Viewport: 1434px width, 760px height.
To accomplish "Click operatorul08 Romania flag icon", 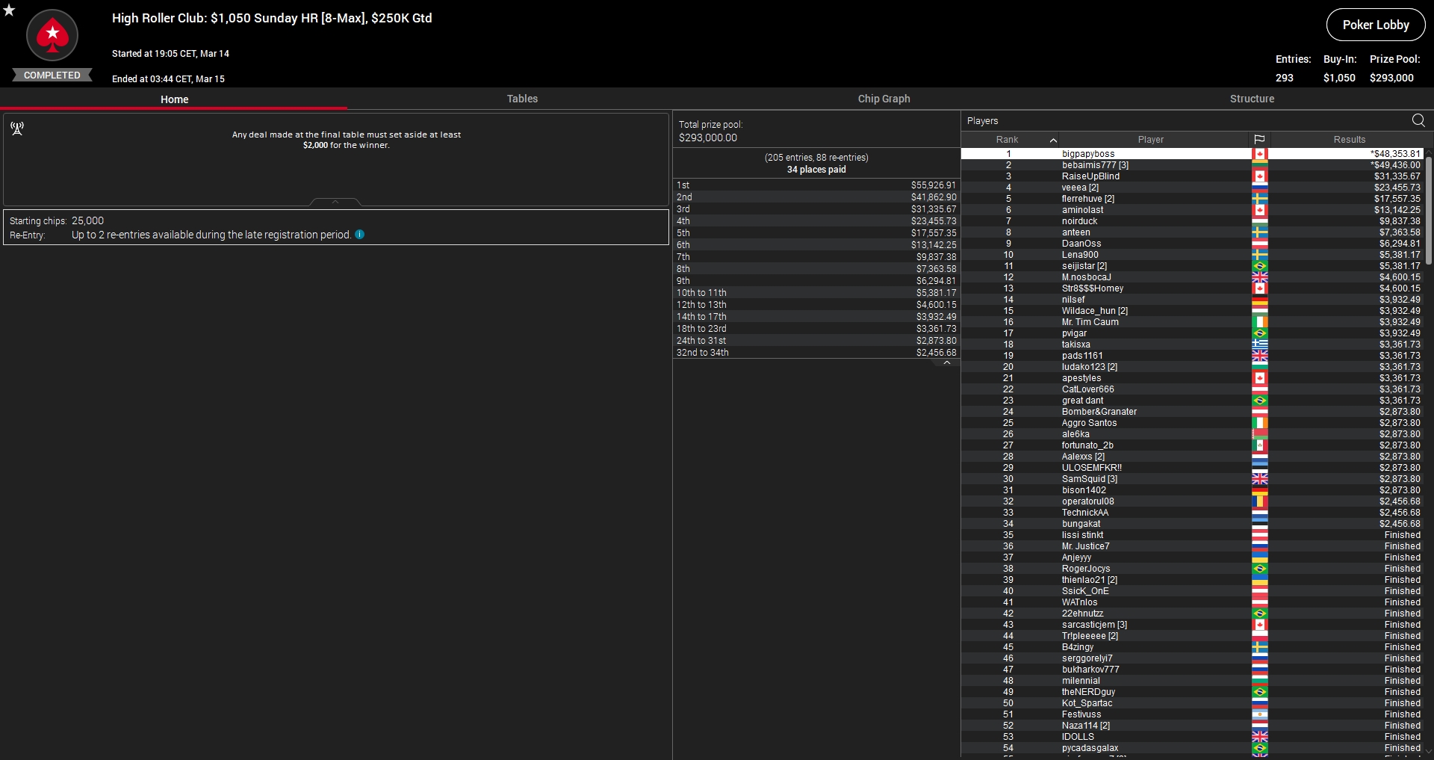I will click(x=1260, y=501).
